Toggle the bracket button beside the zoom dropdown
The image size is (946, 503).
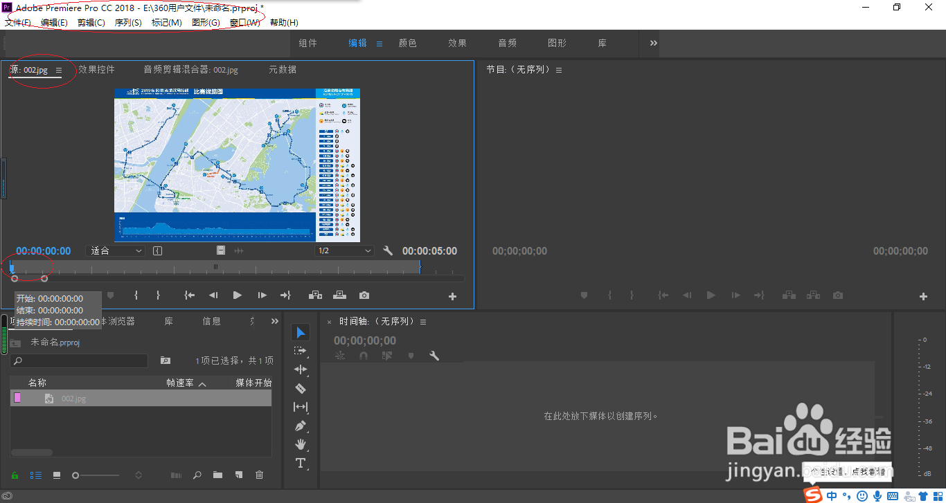click(x=158, y=250)
